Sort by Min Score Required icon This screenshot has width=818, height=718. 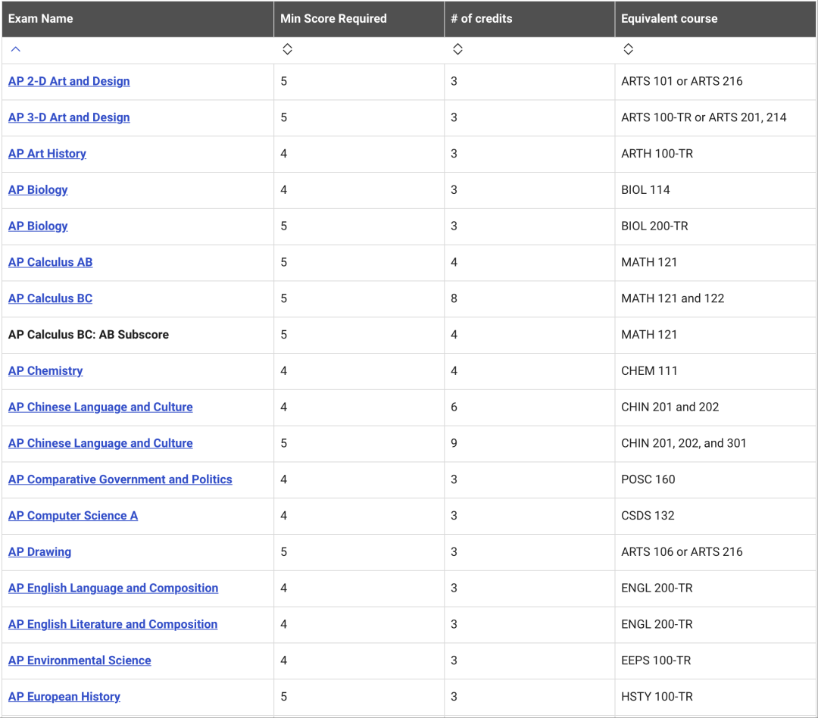coord(288,49)
